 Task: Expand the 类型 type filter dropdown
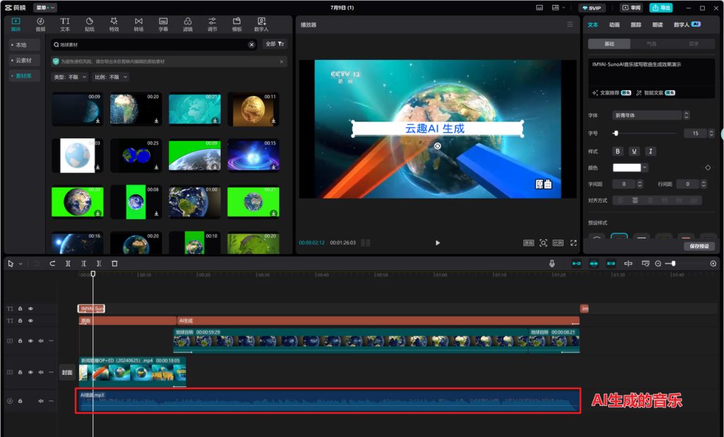[x=70, y=77]
